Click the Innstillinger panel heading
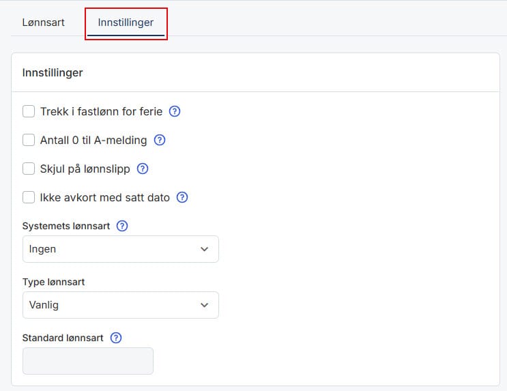 pos(53,72)
